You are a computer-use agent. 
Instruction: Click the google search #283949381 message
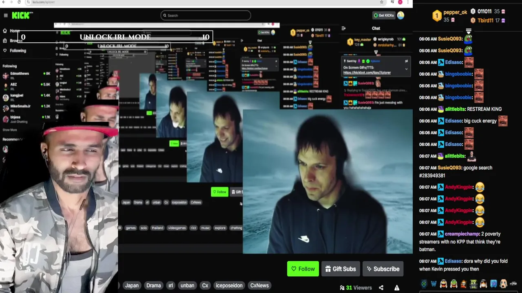click(x=456, y=172)
